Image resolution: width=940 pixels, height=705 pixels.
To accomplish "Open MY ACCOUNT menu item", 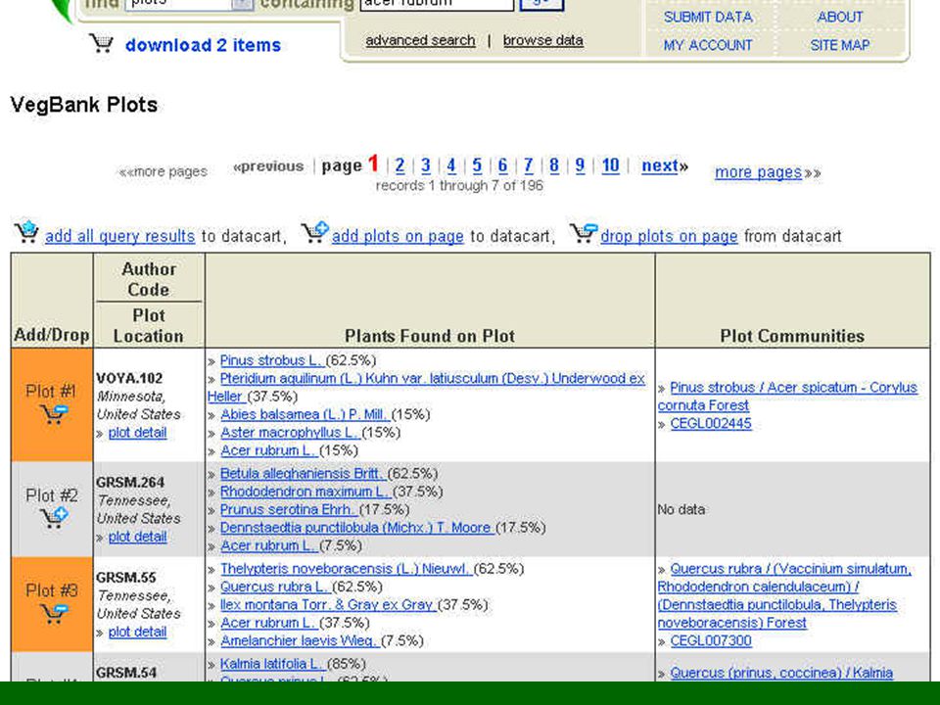I will [x=708, y=45].
